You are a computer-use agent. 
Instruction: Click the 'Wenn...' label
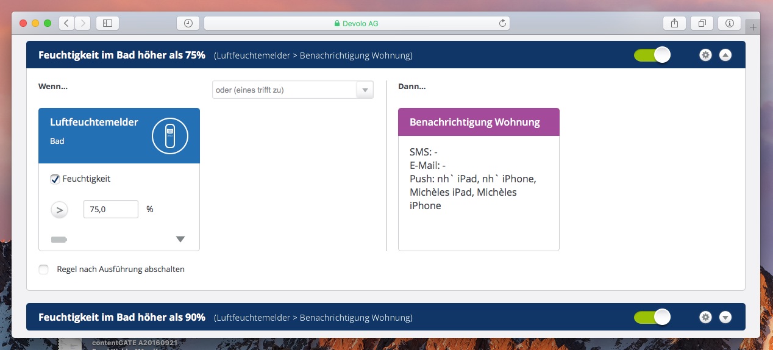(53, 87)
